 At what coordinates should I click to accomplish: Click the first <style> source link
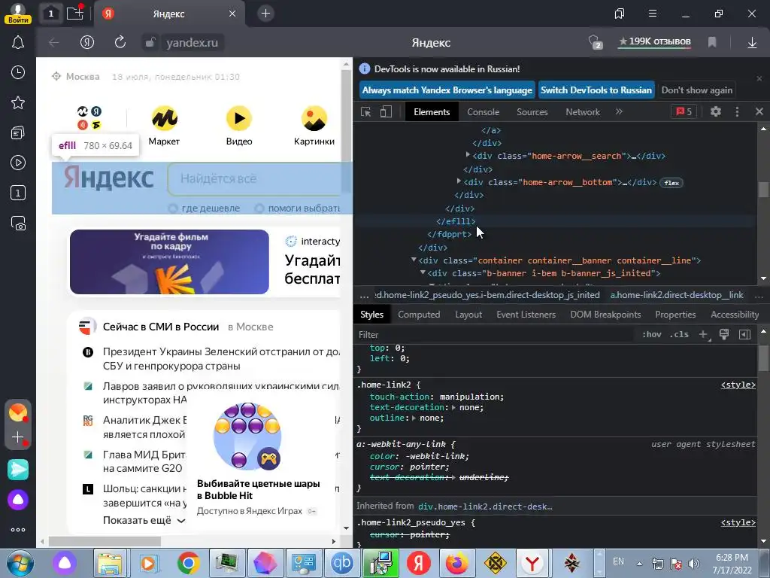[x=738, y=385]
